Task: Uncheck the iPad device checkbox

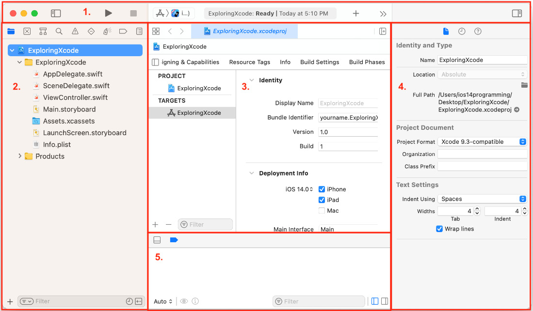Action: tap(322, 200)
